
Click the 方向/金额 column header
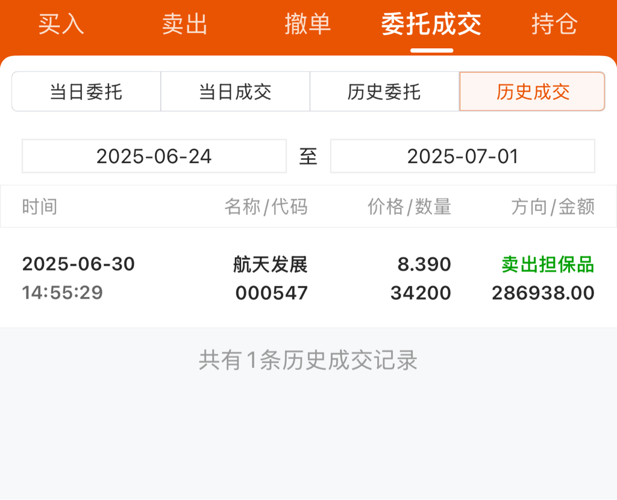point(553,207)
